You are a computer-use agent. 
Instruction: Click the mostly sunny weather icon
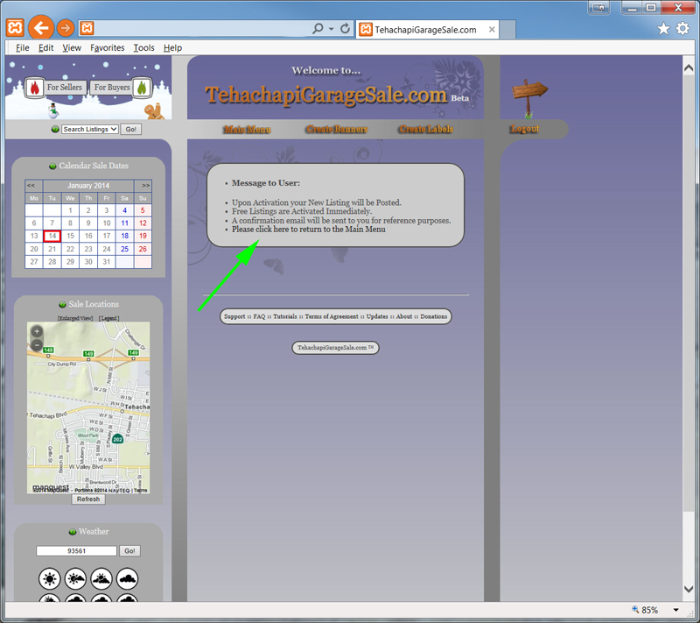pos(75,579)
